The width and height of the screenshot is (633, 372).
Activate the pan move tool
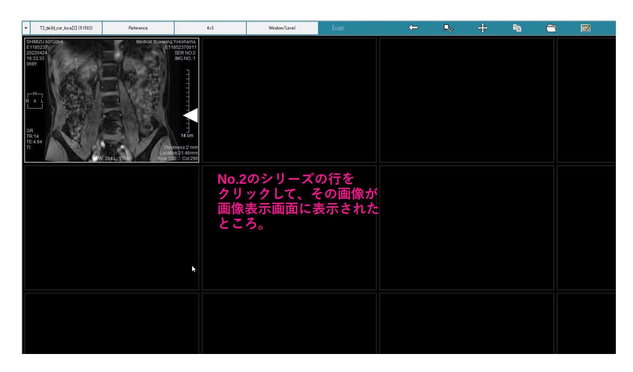pos(482,28)
